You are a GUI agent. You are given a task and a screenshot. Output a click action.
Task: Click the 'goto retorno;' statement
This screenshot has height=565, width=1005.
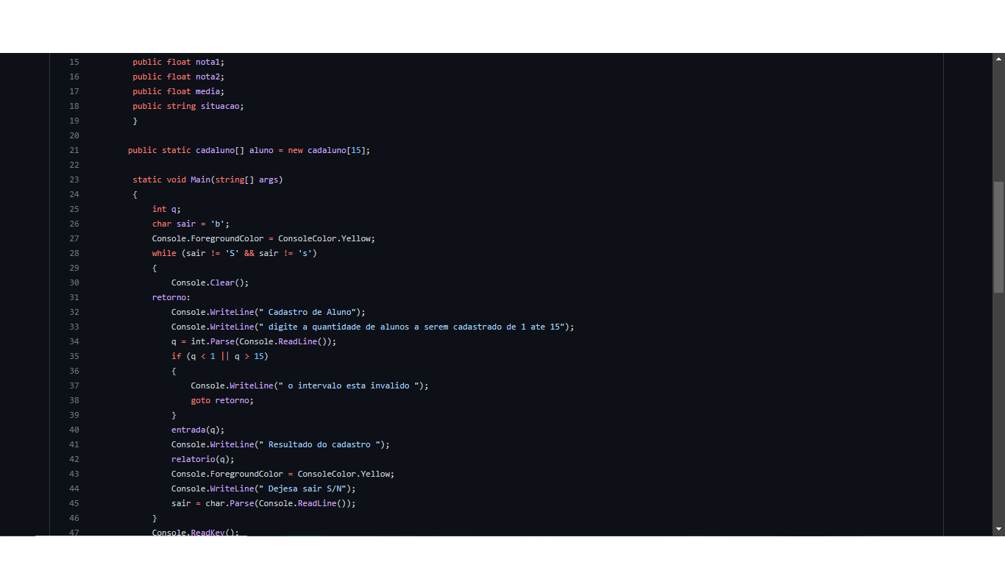coord(222,400)
